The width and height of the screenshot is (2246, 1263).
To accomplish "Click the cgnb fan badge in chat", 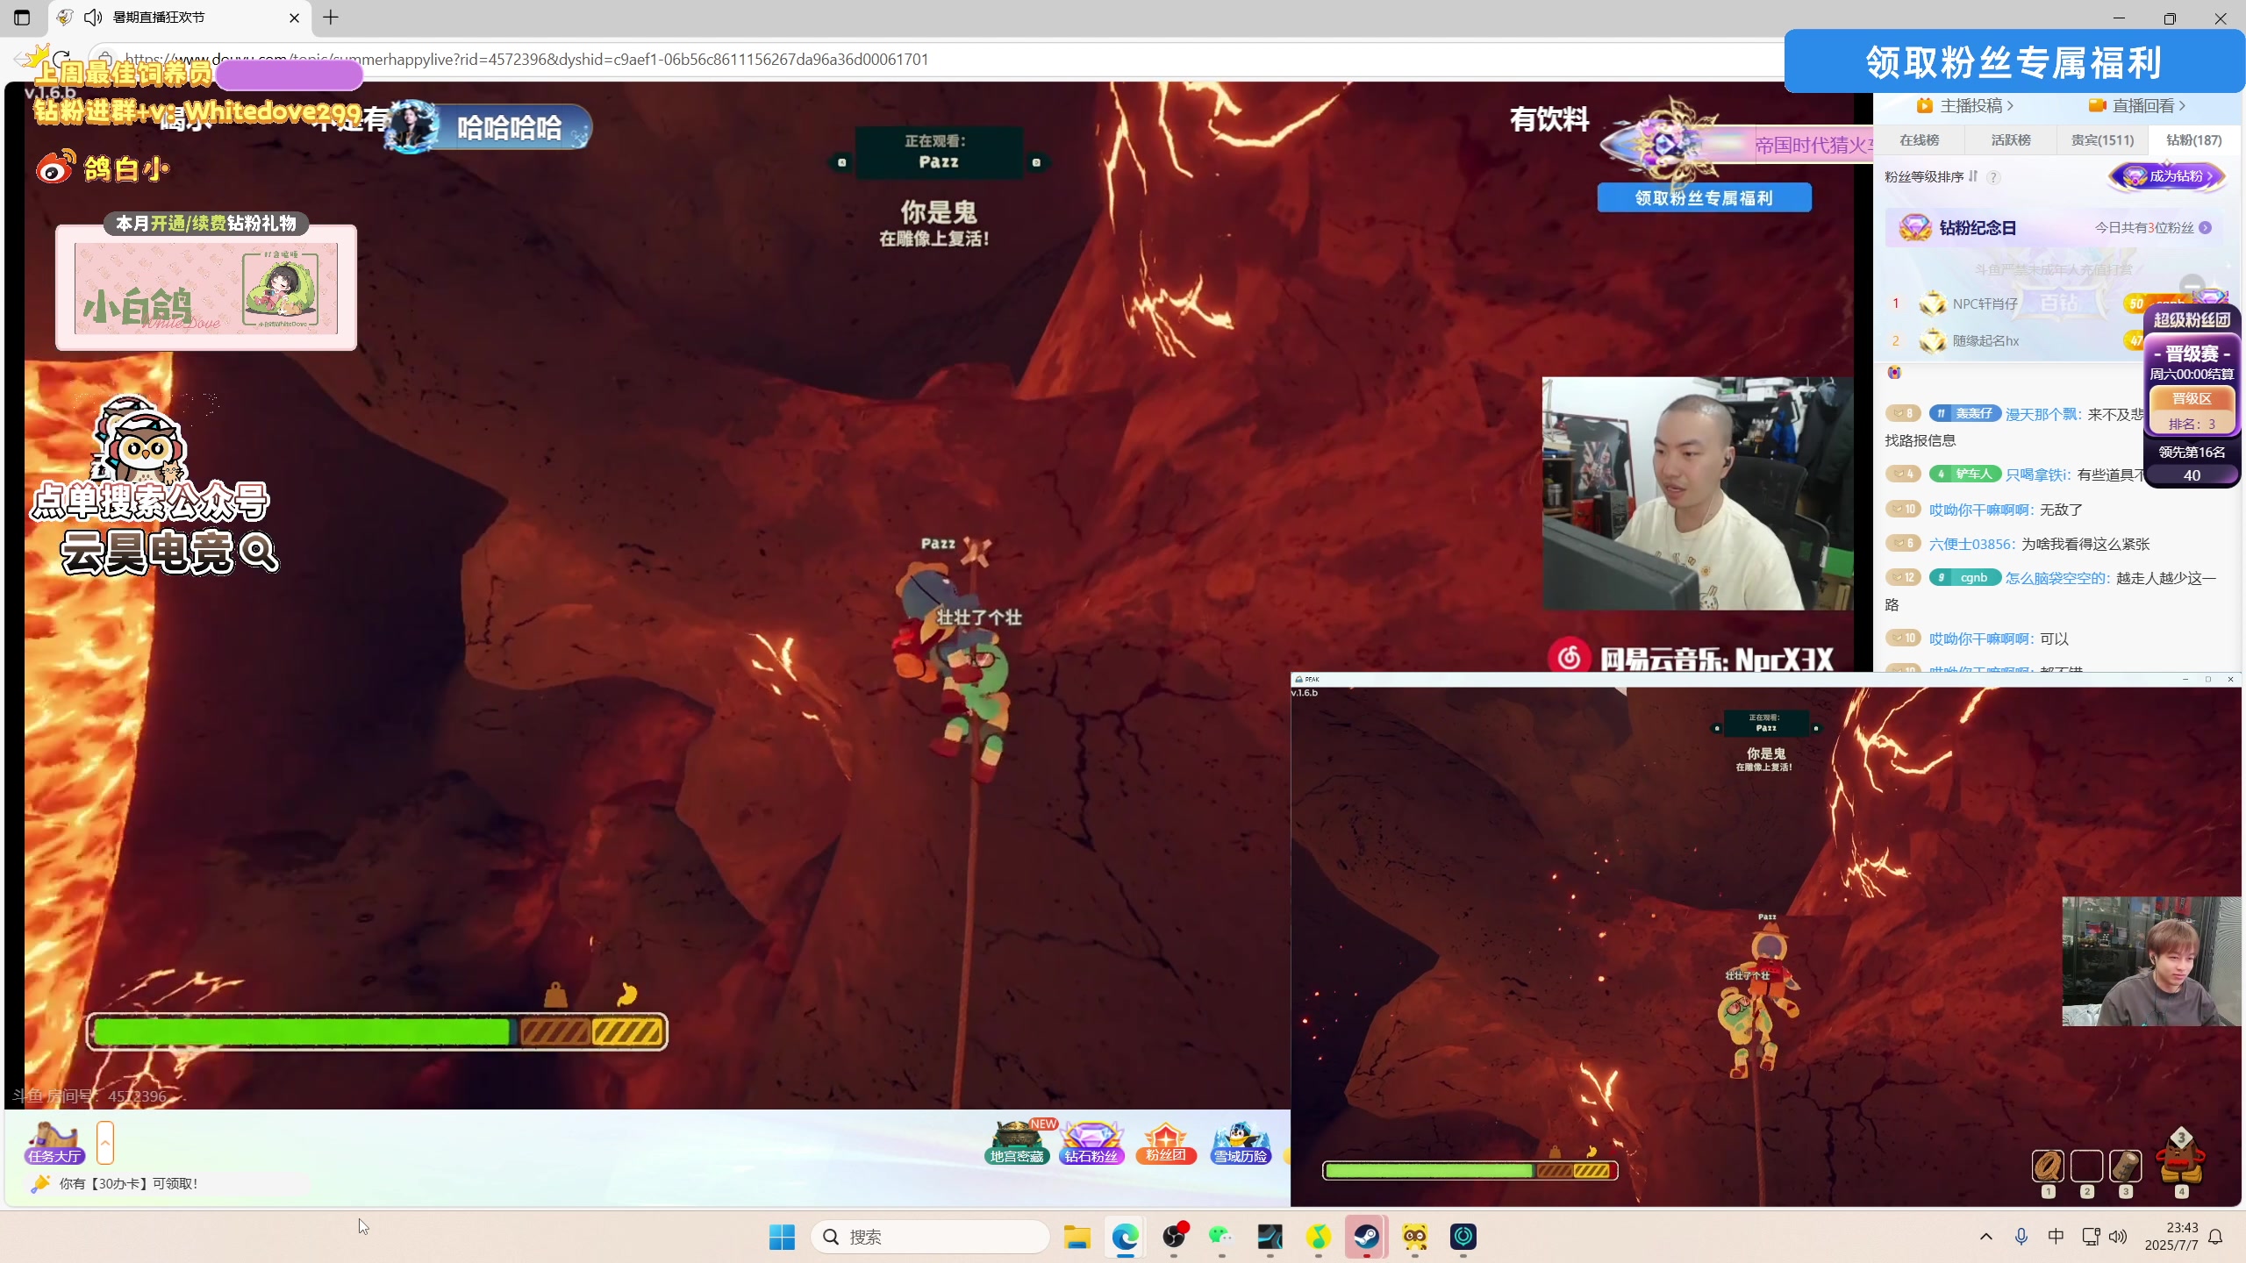I will pyautogui.click(x=1965, y=577).
